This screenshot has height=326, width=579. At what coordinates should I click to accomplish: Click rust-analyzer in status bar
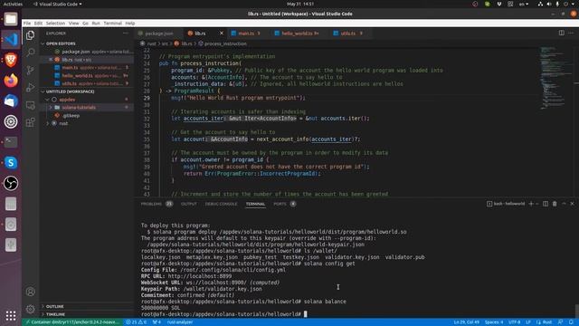tap(179, 322)
